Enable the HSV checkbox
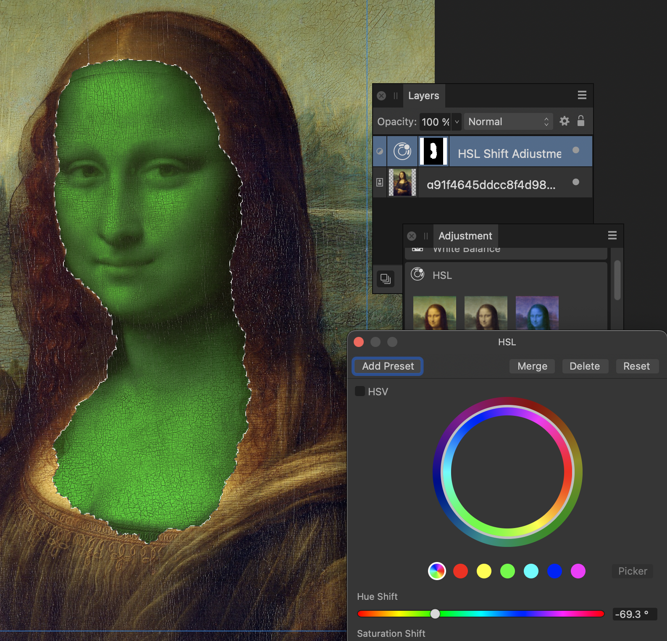This screenshot has width=667, height=641. [360, 391]
